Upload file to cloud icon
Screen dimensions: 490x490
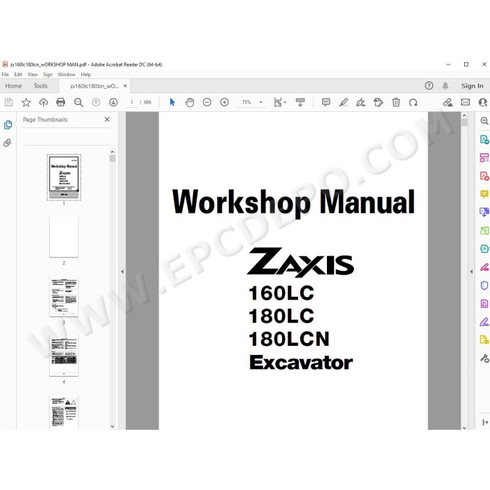(x=43, y=102)
